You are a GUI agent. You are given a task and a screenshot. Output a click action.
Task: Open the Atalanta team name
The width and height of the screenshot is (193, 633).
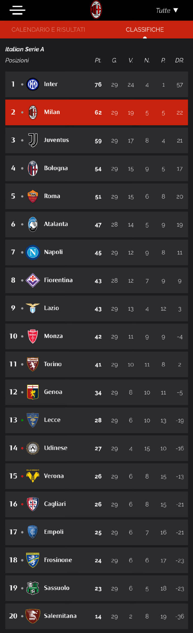coord(56,224)
